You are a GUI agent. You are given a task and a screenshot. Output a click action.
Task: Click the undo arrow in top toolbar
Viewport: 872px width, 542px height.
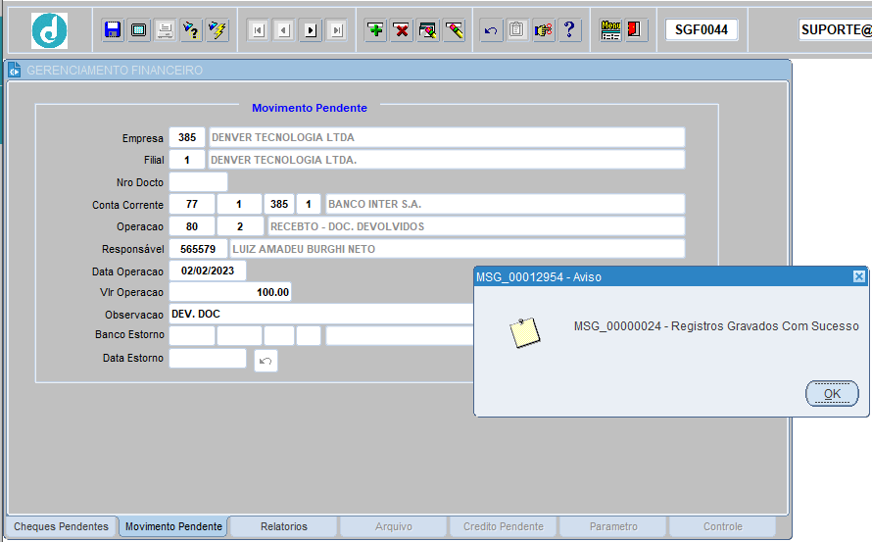[491, 30]
